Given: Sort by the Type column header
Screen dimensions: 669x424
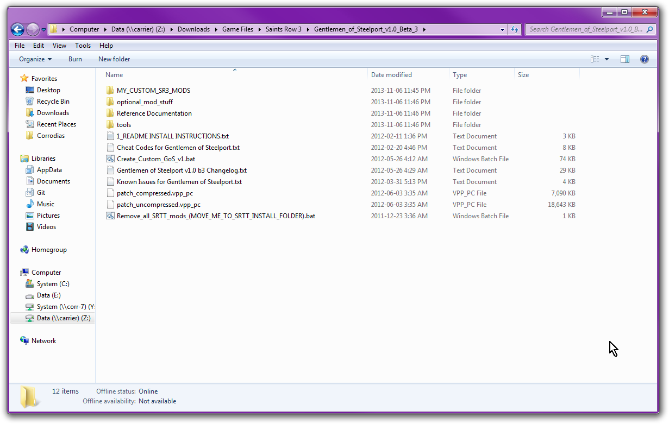Looking at the screenshot, I should [x=460, y=75].
